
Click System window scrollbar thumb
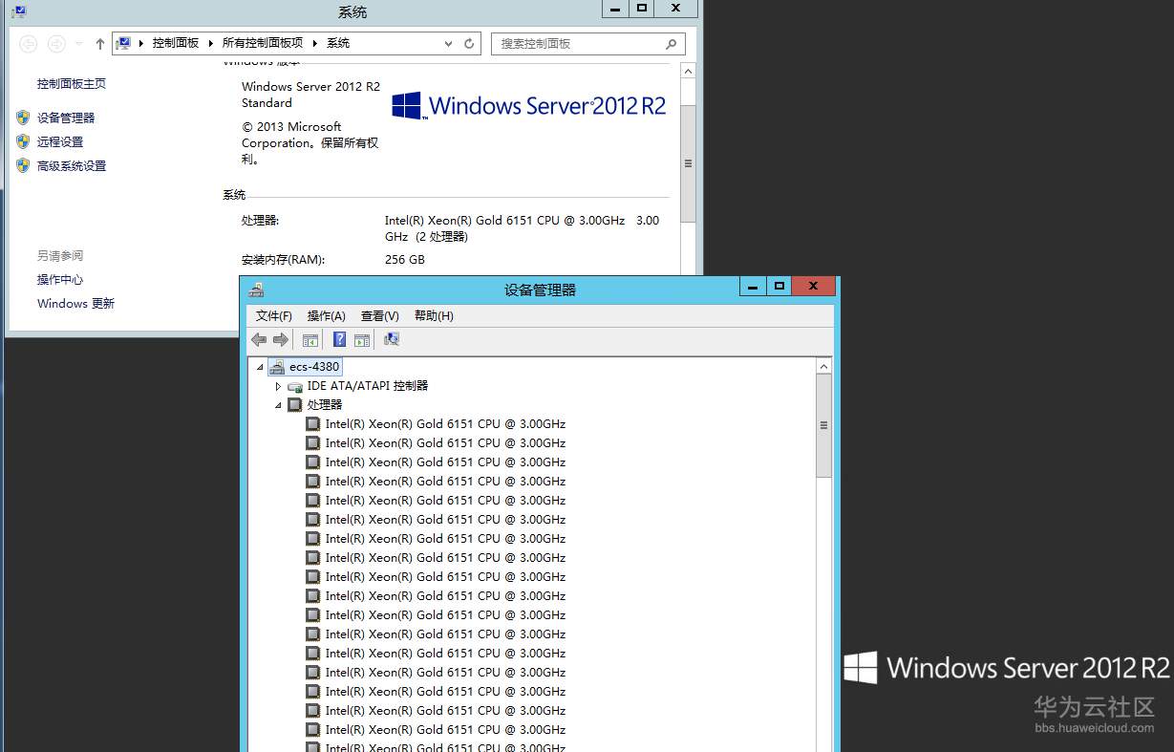point(688,163)
